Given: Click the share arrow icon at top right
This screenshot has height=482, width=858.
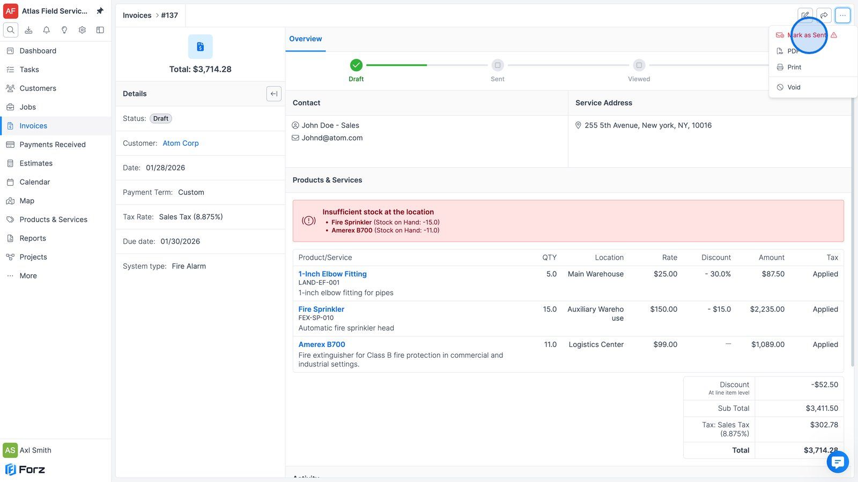Looking at the screenshot, I should tap(824, 15).
